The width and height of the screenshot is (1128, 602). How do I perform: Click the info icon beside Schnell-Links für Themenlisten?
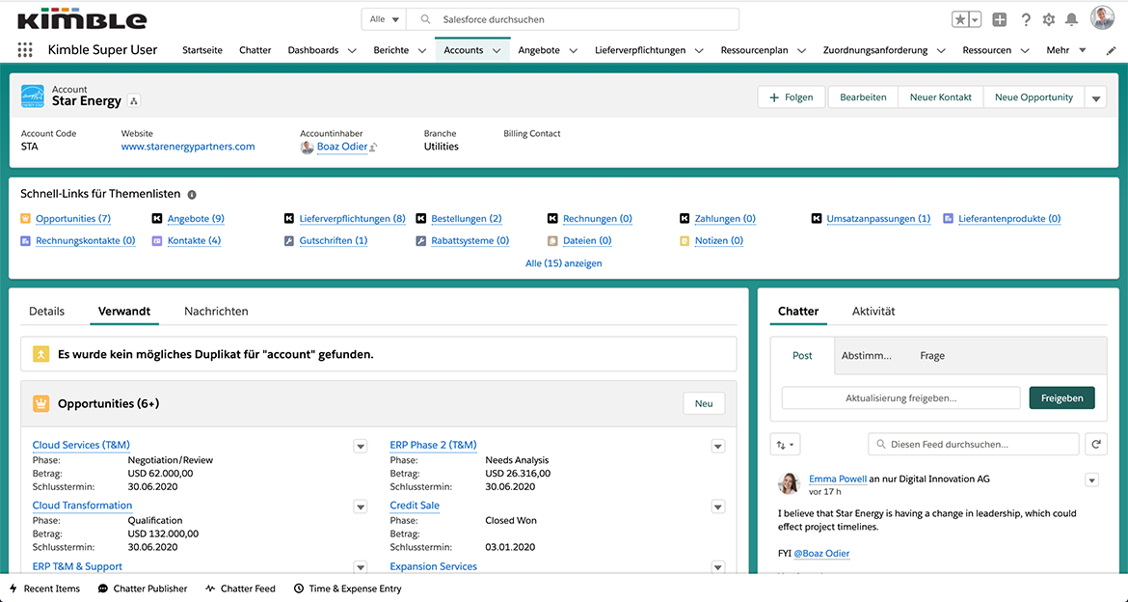pos(192,195)
